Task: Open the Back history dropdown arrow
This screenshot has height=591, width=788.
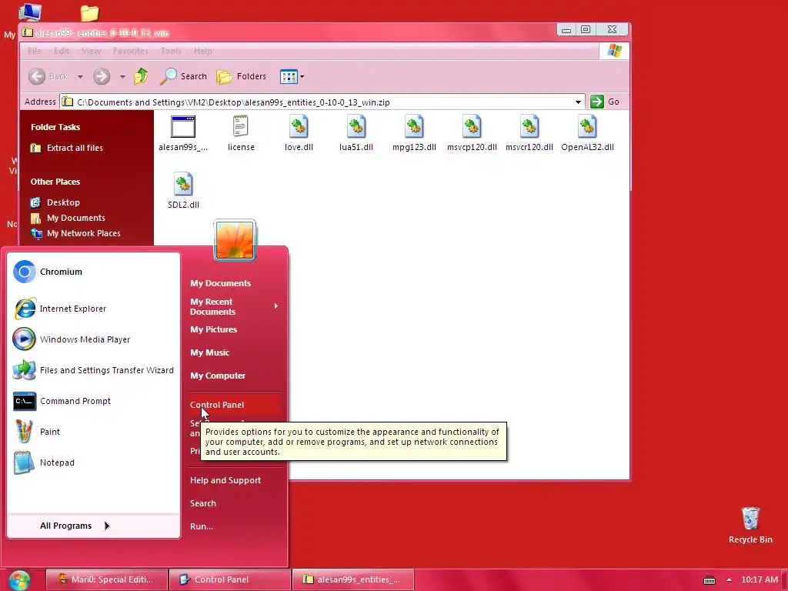Action: (x=80, y=77)
